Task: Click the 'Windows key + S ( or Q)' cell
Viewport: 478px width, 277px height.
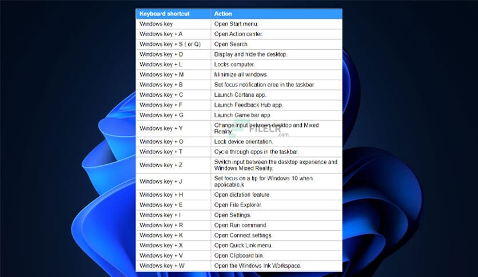Action: pos(173,44)
